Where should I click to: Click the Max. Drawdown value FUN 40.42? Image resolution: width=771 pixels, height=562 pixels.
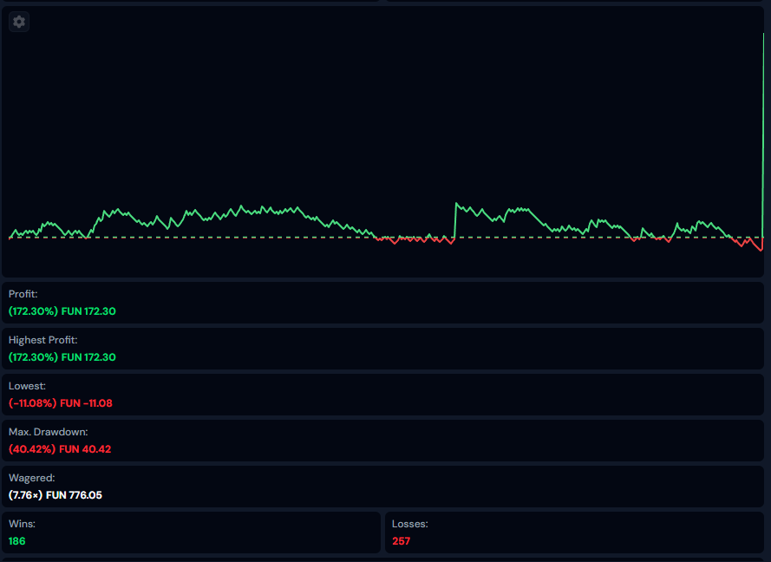[86, 448]
